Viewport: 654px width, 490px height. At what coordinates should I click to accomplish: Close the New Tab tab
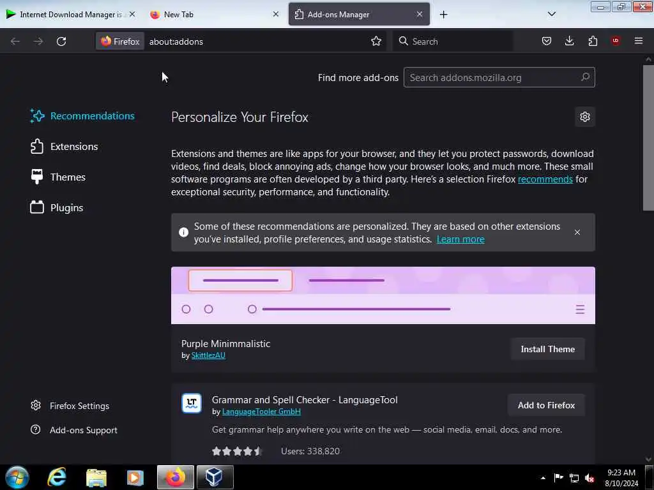[276, 14]
